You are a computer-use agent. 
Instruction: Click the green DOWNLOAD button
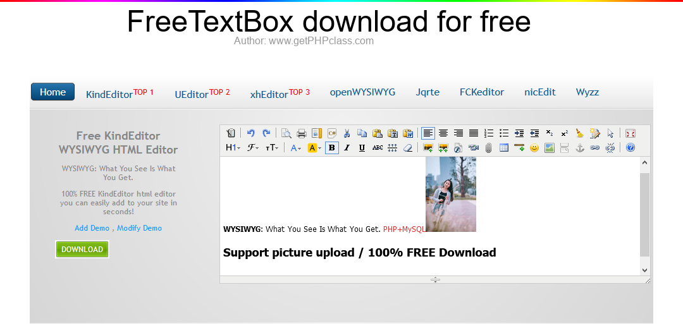[x=82, y=250]
